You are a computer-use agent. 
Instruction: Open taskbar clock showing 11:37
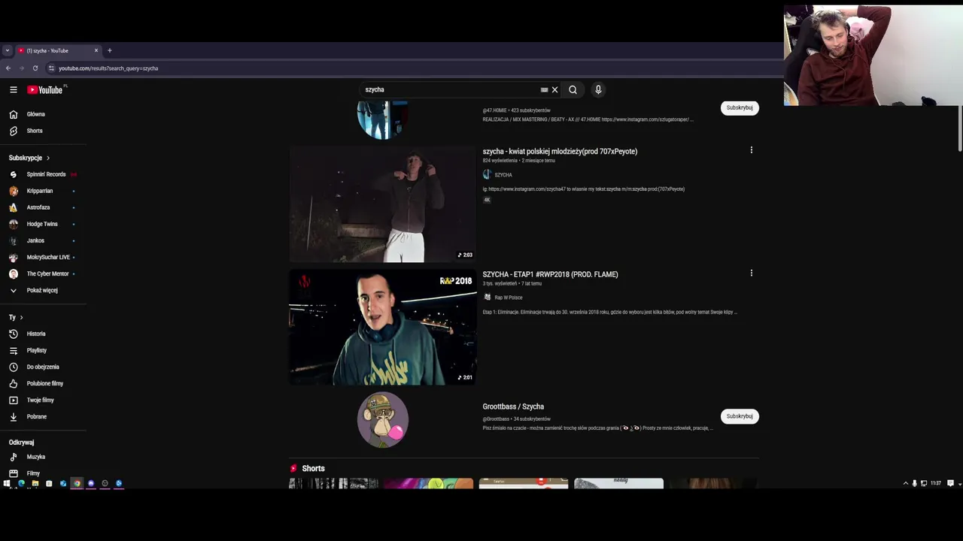point(935,483)
